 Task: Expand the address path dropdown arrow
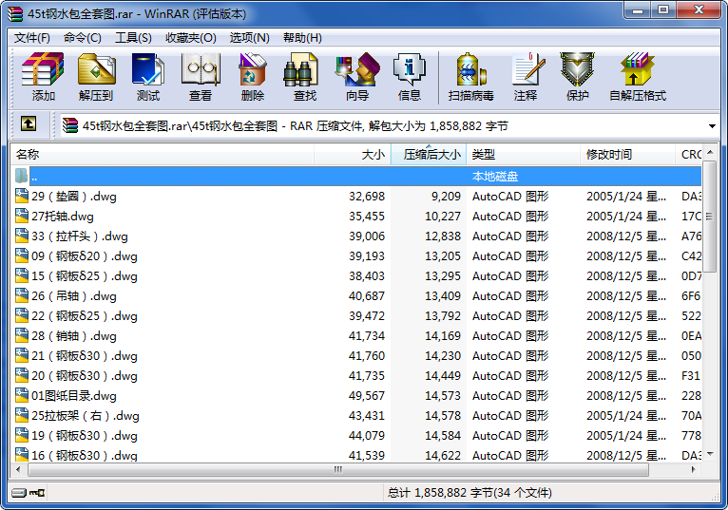coord(712,125)
